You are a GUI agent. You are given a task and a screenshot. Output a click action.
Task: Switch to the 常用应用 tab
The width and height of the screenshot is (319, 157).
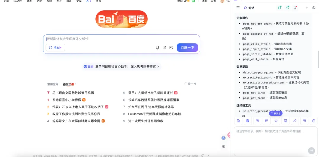(53, 84)
